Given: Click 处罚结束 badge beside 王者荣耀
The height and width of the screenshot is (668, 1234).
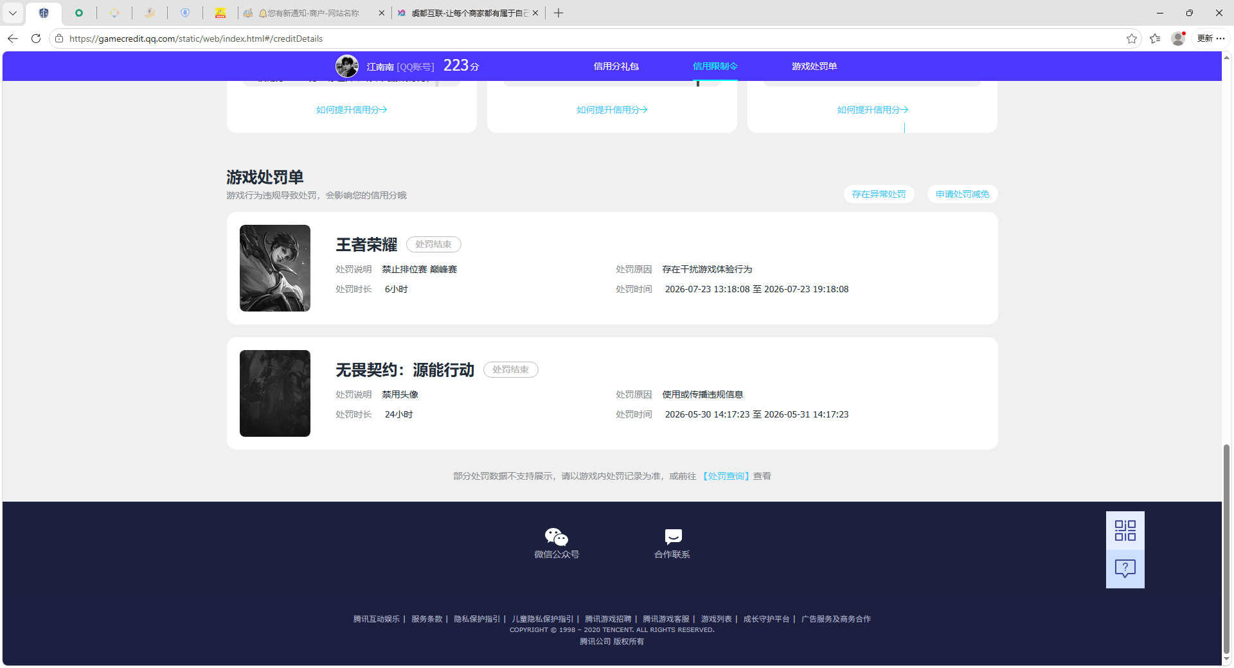Looking at the screenshot, I should (x=433, y=244).
